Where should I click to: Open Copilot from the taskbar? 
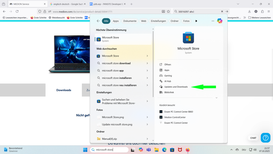tap(141, 150)
